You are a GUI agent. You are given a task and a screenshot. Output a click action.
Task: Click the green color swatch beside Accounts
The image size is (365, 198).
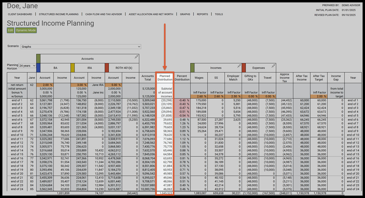click(x=38, y=58)
